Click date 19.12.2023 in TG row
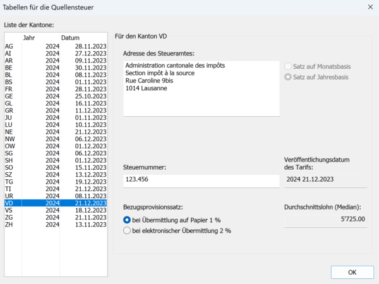 click(x=90, y=182)
